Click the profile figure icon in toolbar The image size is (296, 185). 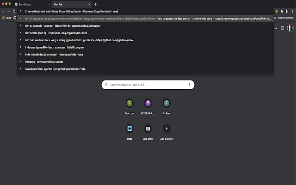pyautogui.click(x=287, y=11)
